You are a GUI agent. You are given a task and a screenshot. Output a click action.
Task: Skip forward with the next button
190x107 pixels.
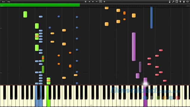(x=93, y=2)
